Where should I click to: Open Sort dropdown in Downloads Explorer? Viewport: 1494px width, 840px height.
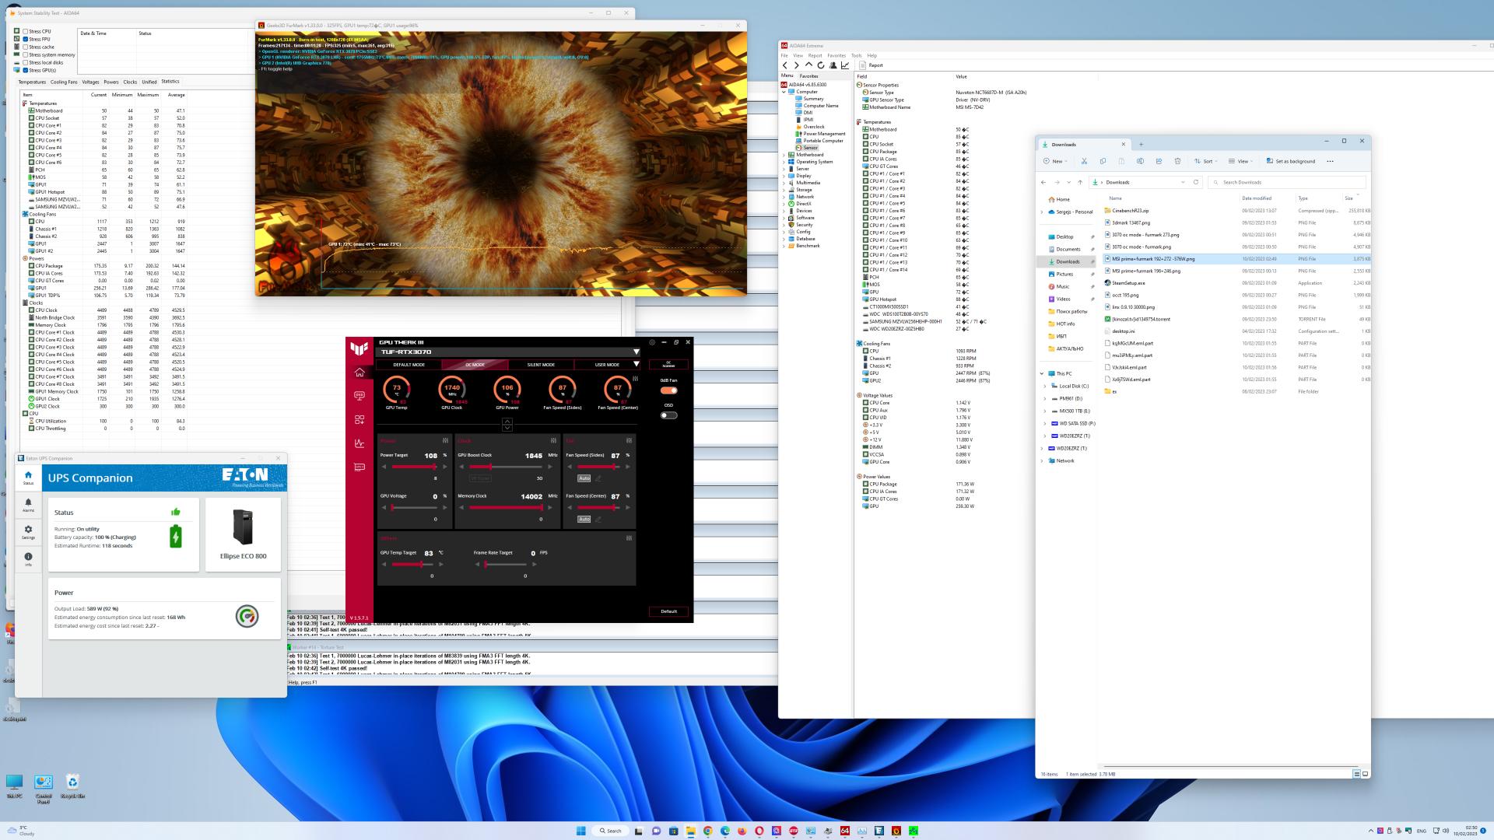tap(1206, 161)
